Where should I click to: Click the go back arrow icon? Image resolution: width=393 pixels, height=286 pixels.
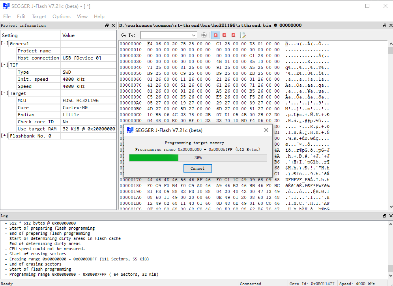(204, 35)
